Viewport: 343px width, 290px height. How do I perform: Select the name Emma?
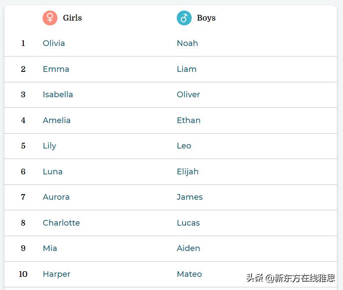point(56,69)
